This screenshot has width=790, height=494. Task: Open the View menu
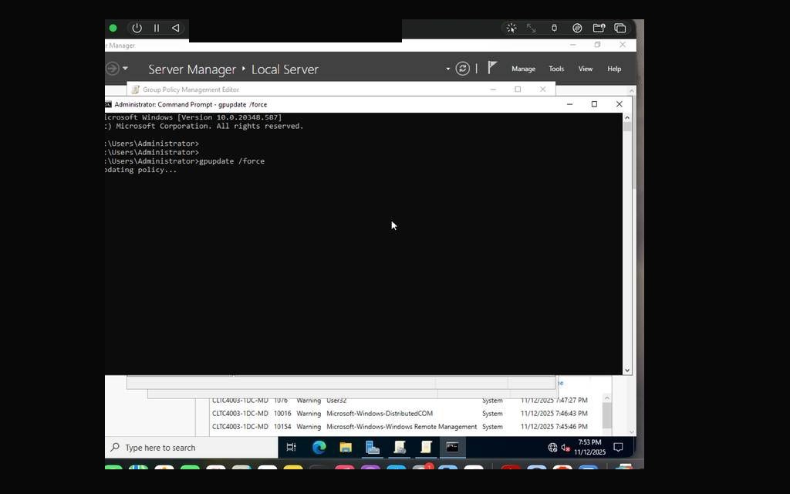click(586, 69)
